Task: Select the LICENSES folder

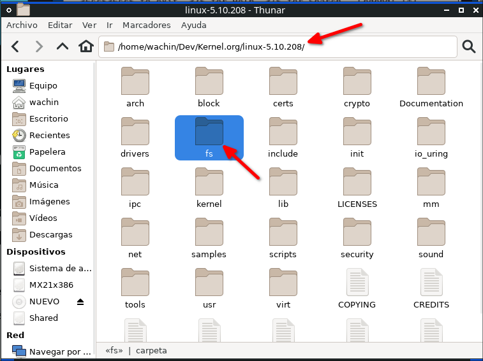Action: tap(357, 188)
